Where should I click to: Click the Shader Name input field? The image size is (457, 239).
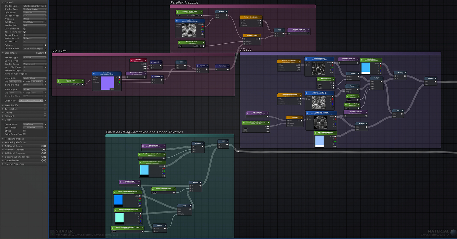pyautogui.click(x=34, y=6)
